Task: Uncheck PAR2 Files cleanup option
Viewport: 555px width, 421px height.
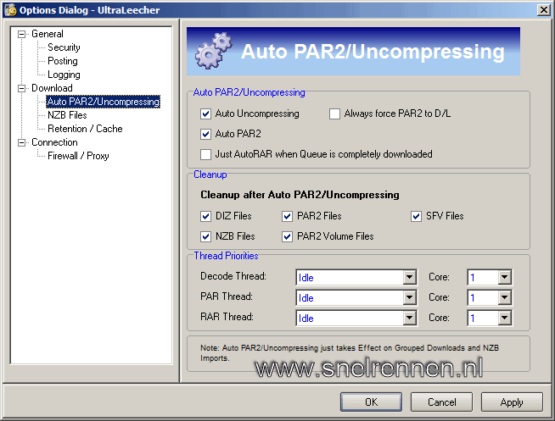Action: [287, 216]
